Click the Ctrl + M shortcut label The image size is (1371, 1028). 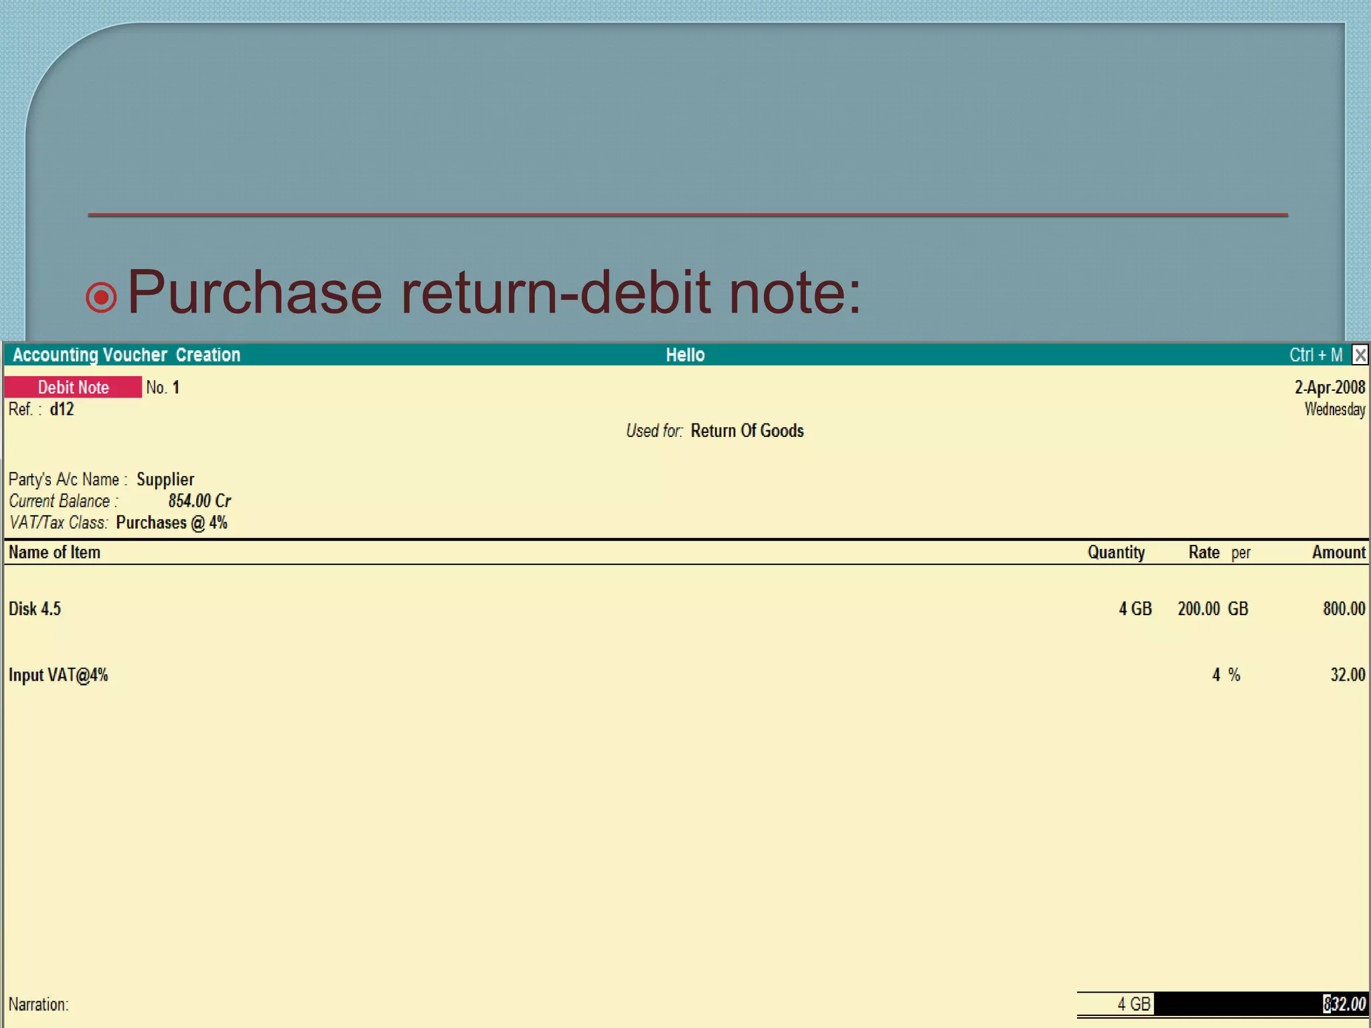pos(1316,355)
